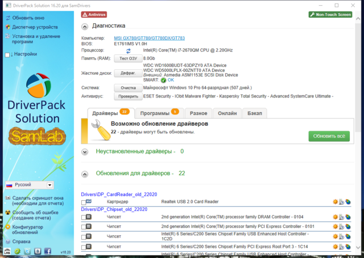Toggle the Настройки checkbox in sidebar
The height and width of the screenshot is (258, 364).
[7, 55]
